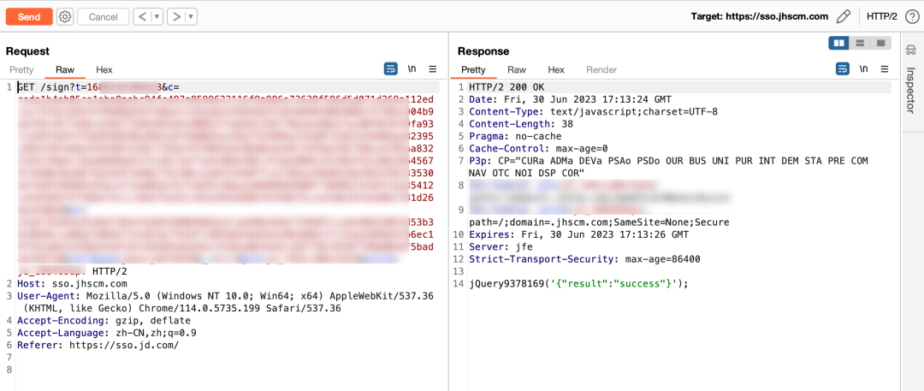Edit target with the pencil icon

click(x=844, y=16)
